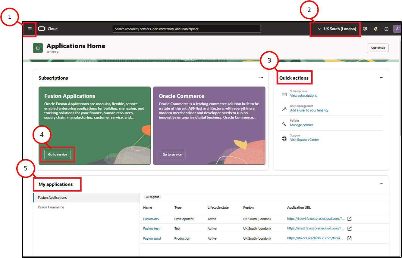This screenshot has height=258, width=402.
Task: Open the user profile avatar
Action: point(397,29)
